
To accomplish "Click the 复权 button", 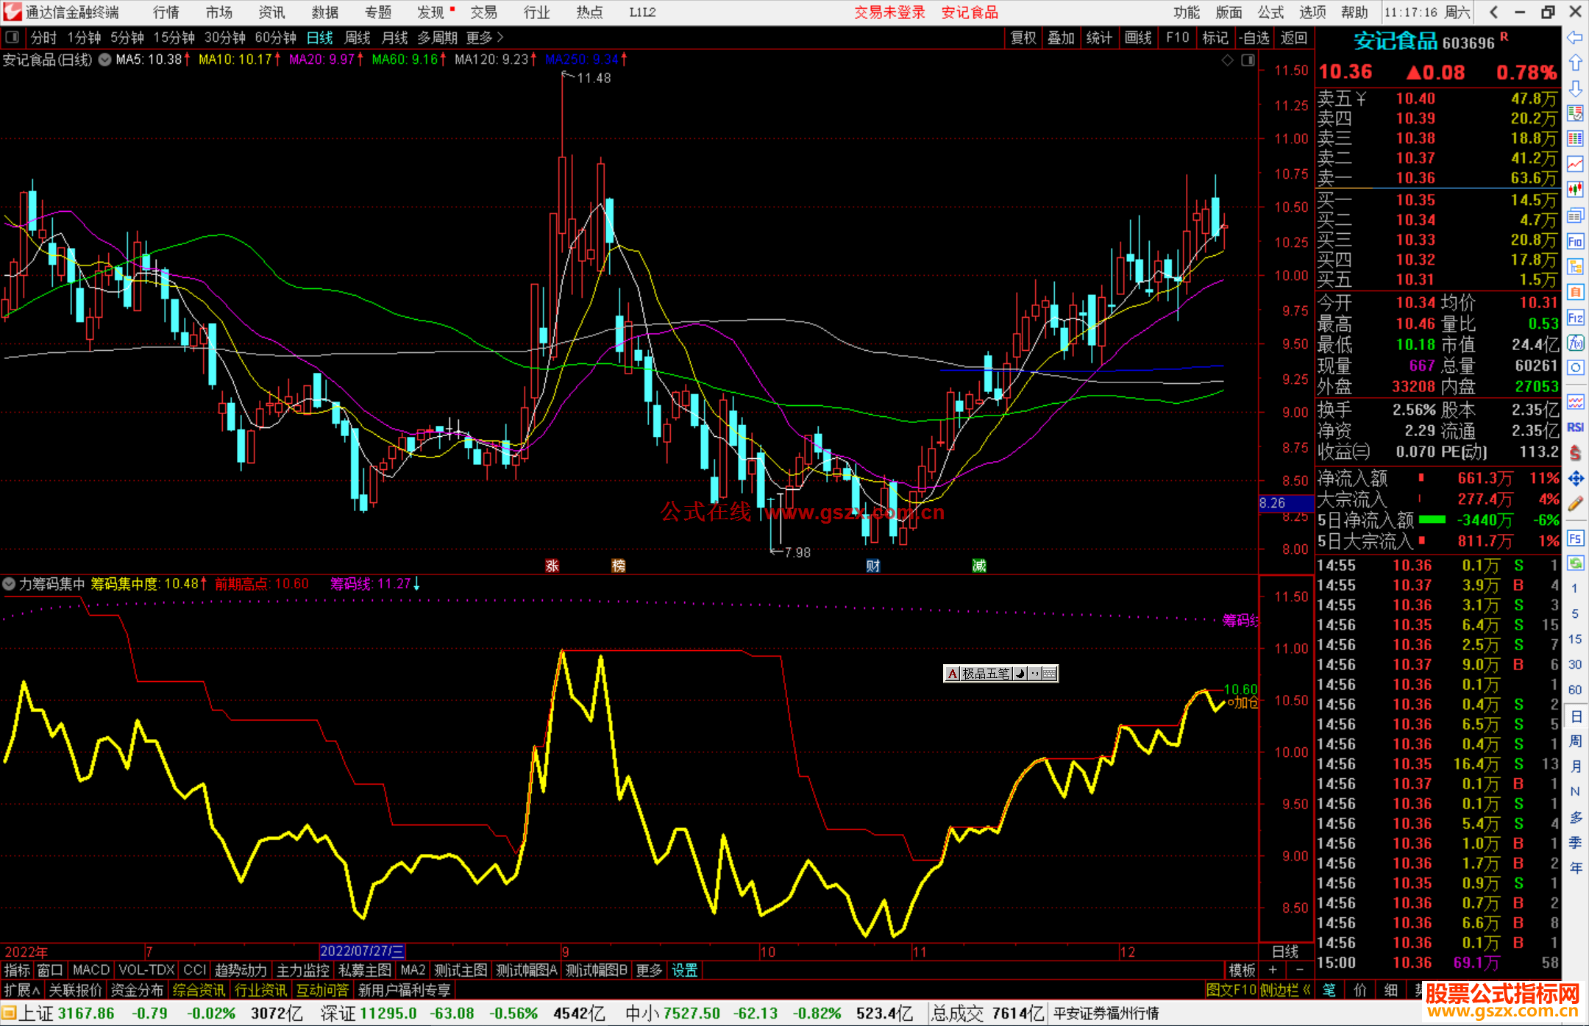I will pyautogui.click(x=1023, y=38).
